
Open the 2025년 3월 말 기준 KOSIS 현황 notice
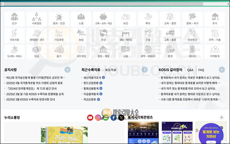[x=35, y=94]
